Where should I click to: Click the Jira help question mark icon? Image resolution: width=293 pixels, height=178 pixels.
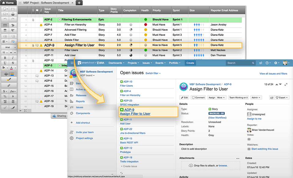[267, 63]
